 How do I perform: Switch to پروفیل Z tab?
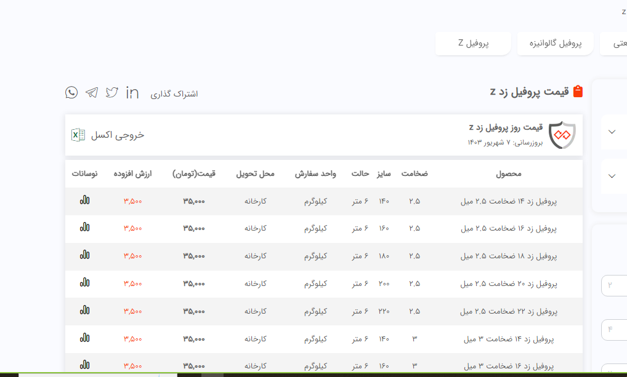pyautogui.click(x=473, y=44)
